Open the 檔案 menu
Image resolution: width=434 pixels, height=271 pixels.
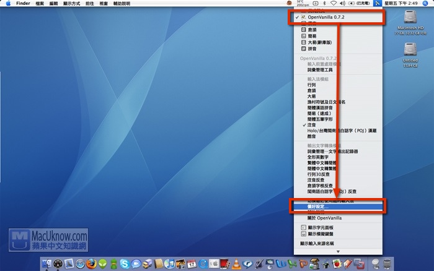coord(40,3)
